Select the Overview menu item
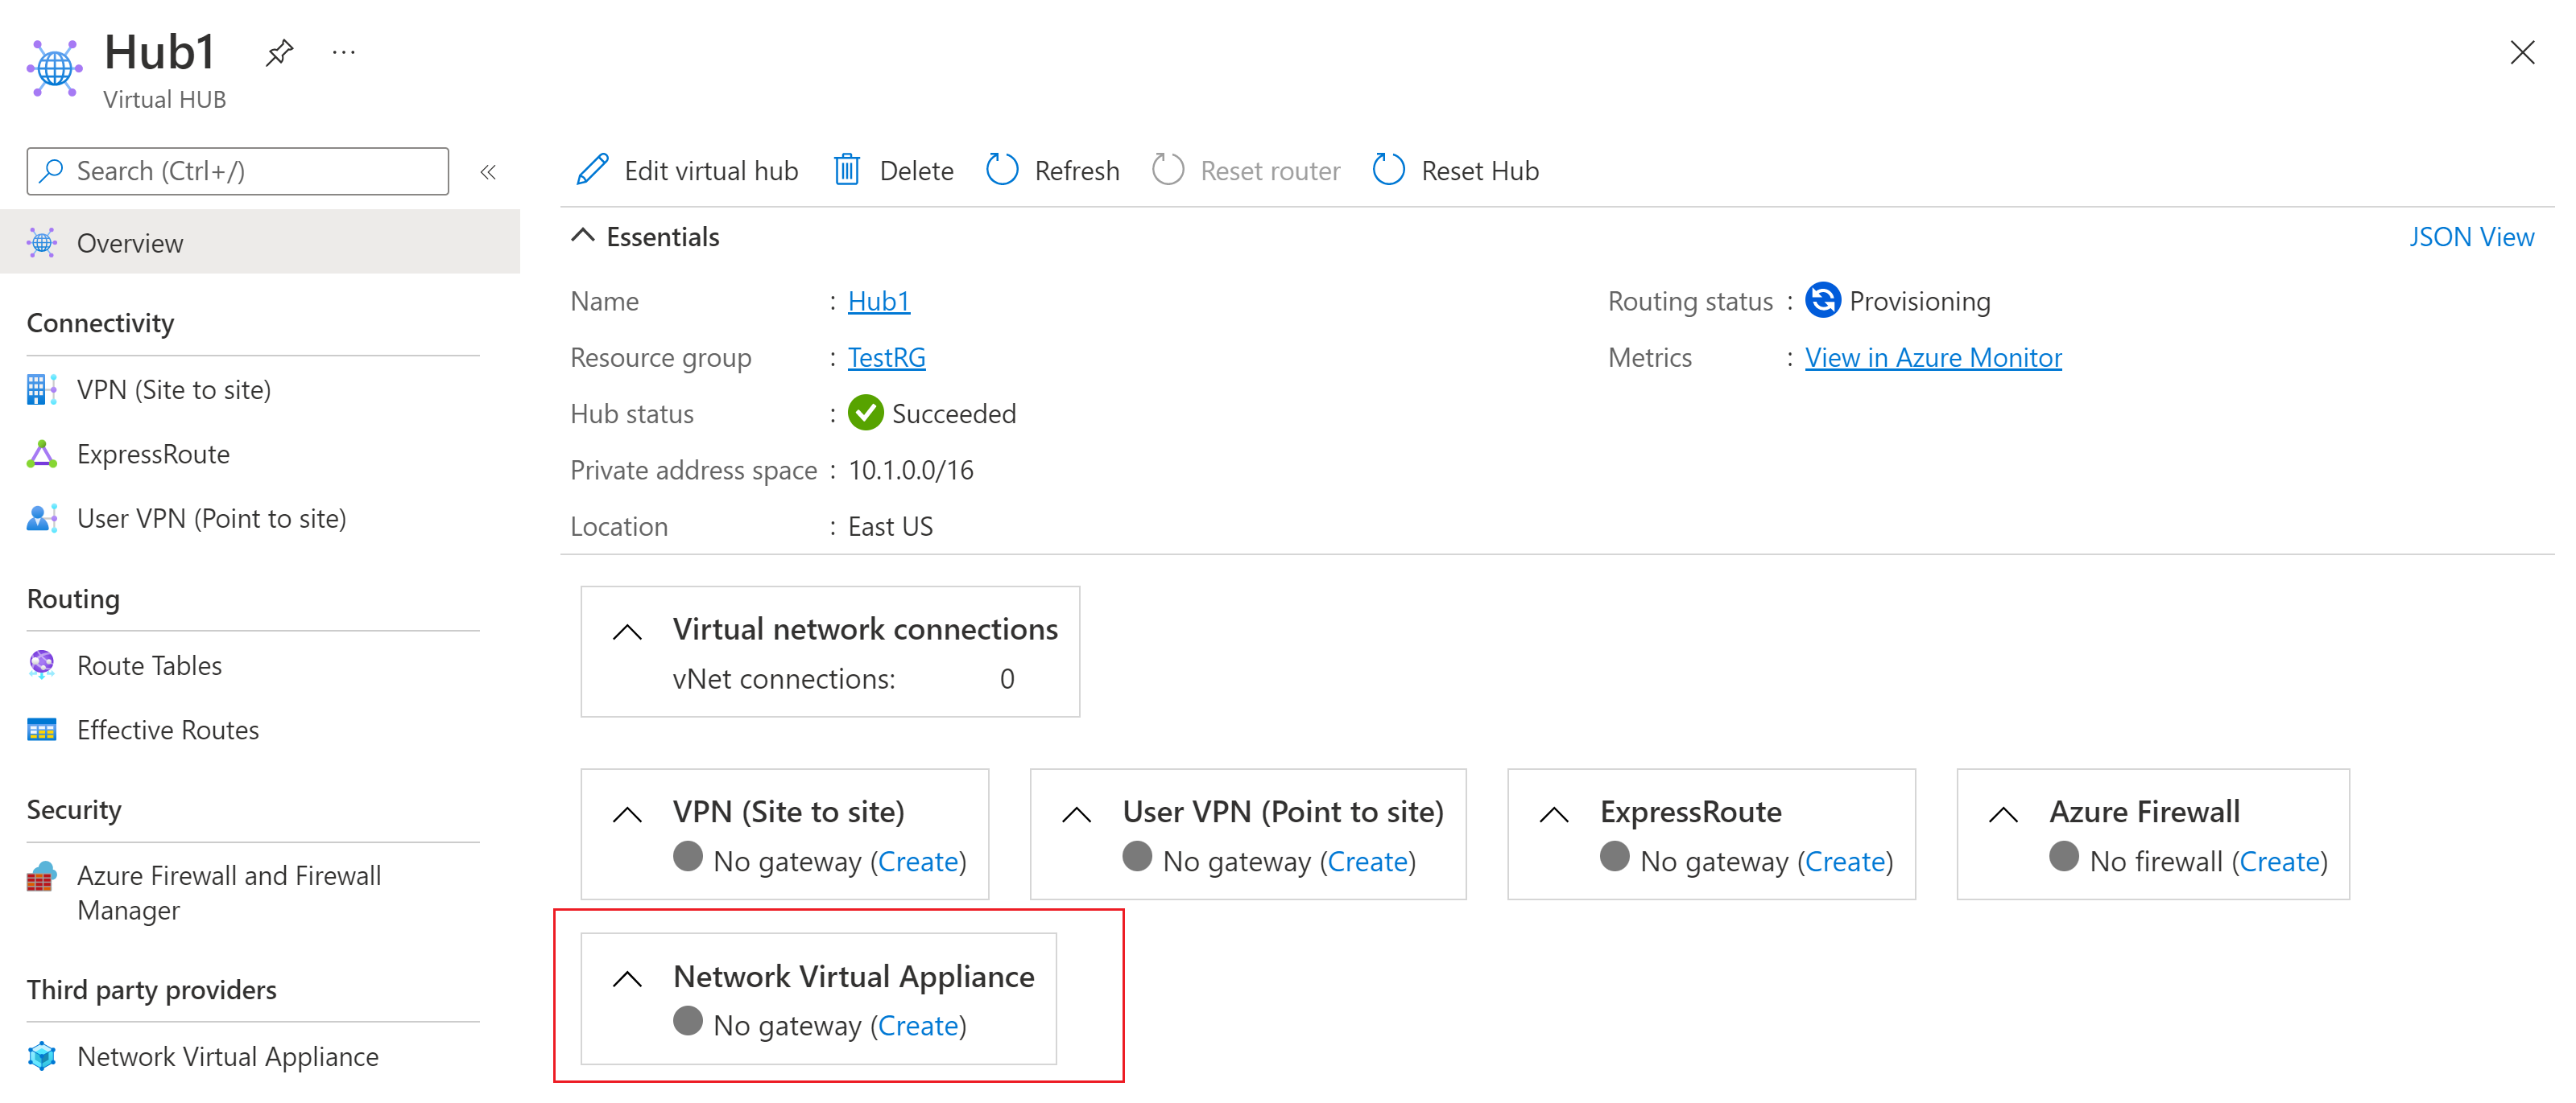The width and height of the screenshot is (2576, 1103). pos(260,243)
